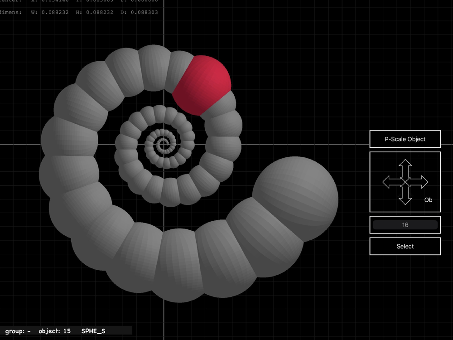Select the red highlighted sphere
Viewport: 453px width, 340px height.
[x=202, y=85]
